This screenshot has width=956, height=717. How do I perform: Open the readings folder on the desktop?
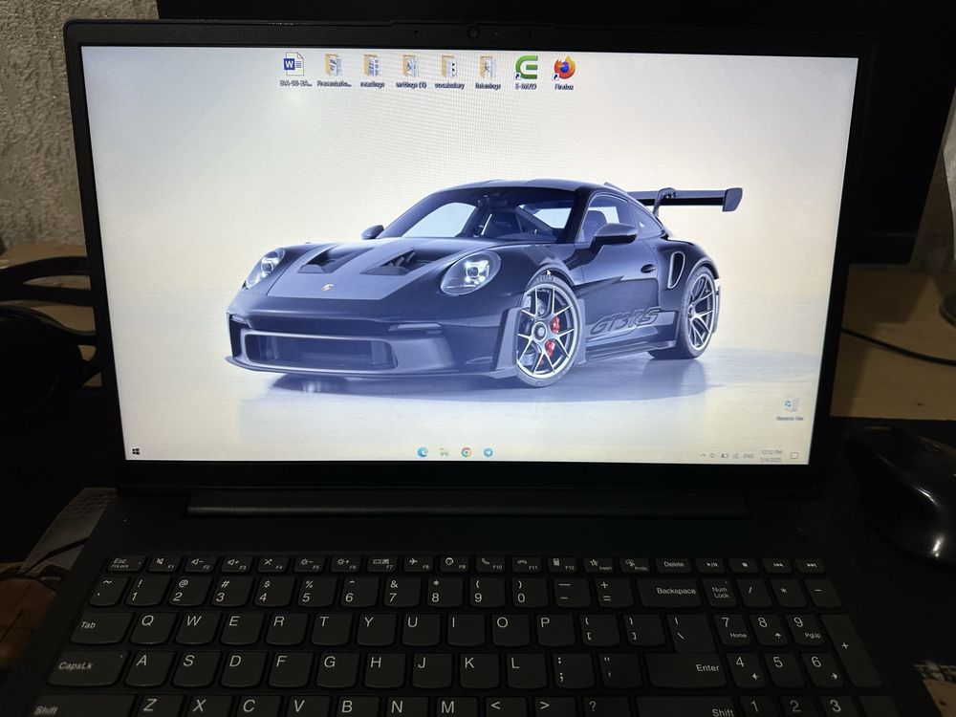[x=372, y=71]
